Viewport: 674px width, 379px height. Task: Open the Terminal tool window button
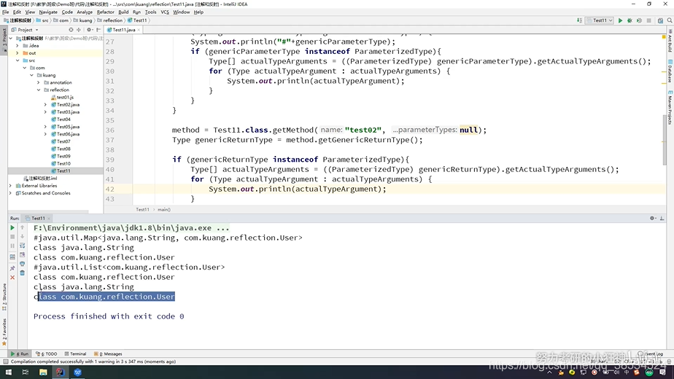click(75, 354)
